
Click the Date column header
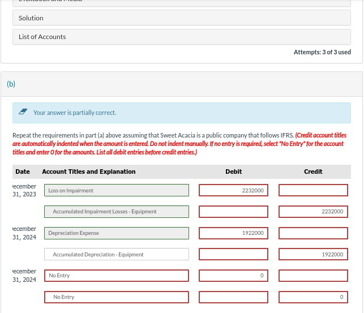[x=23, y=171]
